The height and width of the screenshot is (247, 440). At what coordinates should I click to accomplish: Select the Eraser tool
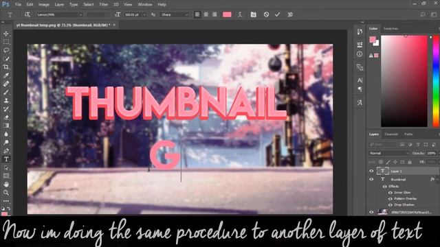click(x=6, y=117)
